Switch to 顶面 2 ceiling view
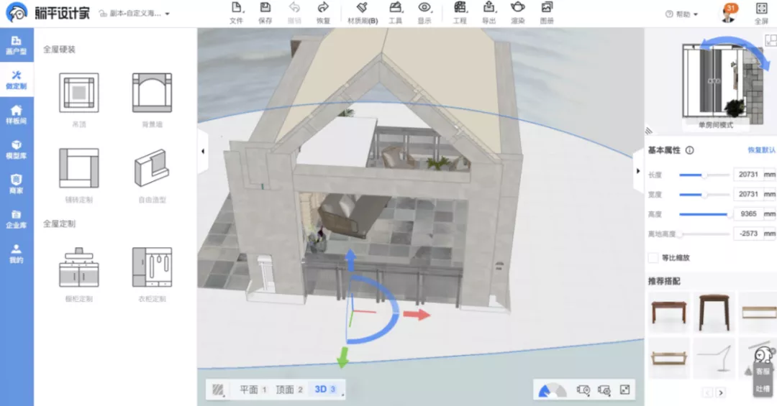This screenshot has height=406, width=777. click(289, 389)
